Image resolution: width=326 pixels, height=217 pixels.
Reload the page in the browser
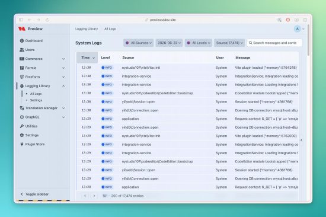47,20
